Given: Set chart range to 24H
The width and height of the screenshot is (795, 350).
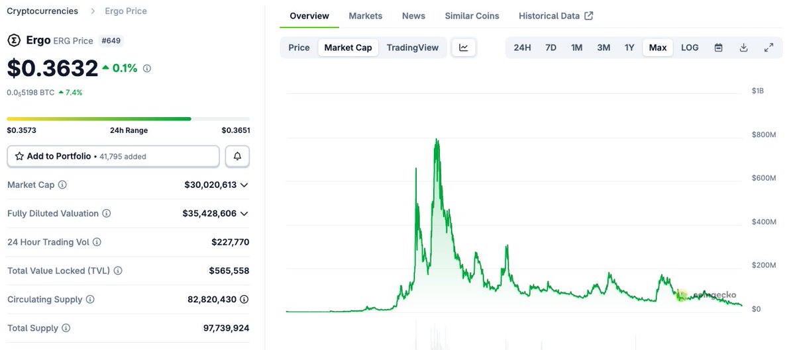Looking at the screenshot, I should pyautogui.click(x=522, y=48).
